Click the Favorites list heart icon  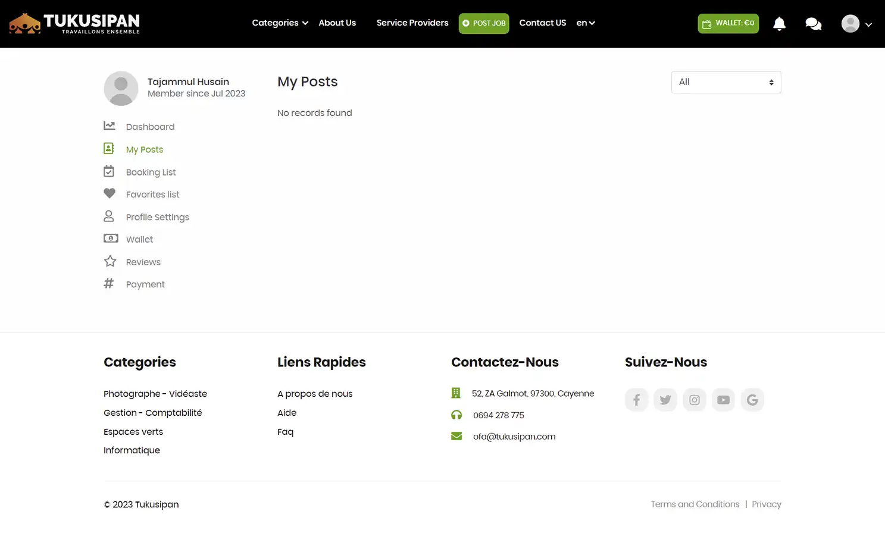coord(110,193)
